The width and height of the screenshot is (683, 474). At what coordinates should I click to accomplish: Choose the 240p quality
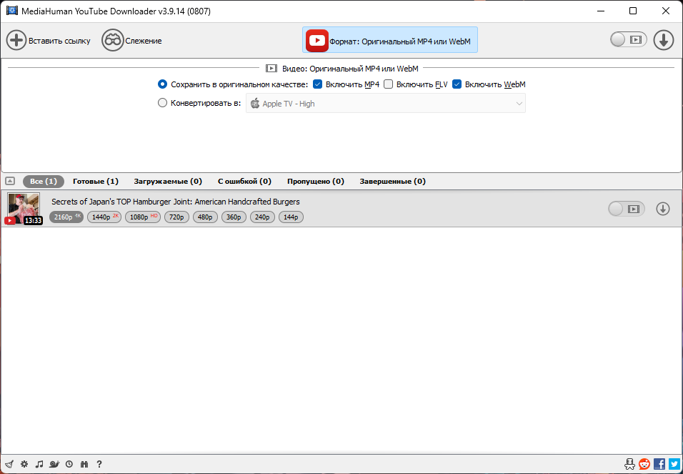click(262, 217)
